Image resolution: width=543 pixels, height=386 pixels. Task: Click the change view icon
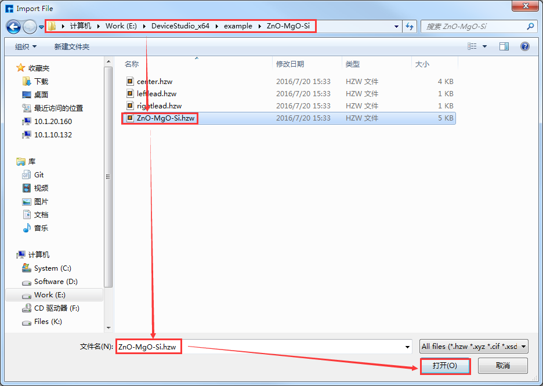click(x=472, y=46)
